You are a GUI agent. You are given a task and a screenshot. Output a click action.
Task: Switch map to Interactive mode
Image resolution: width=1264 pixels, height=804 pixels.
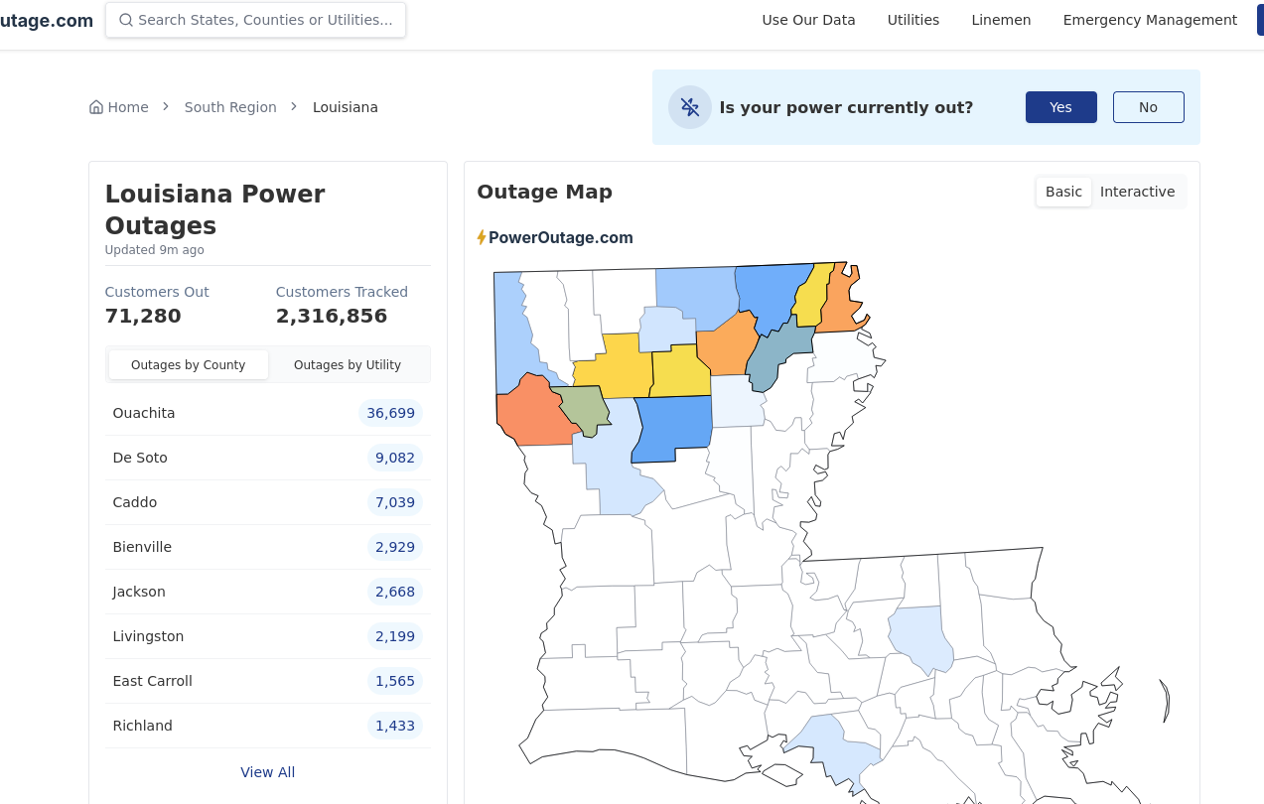pyautogui.click(x=1137, y=192)
